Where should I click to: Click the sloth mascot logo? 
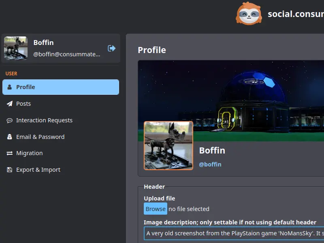pyautogui.click(x=249, y=13)
